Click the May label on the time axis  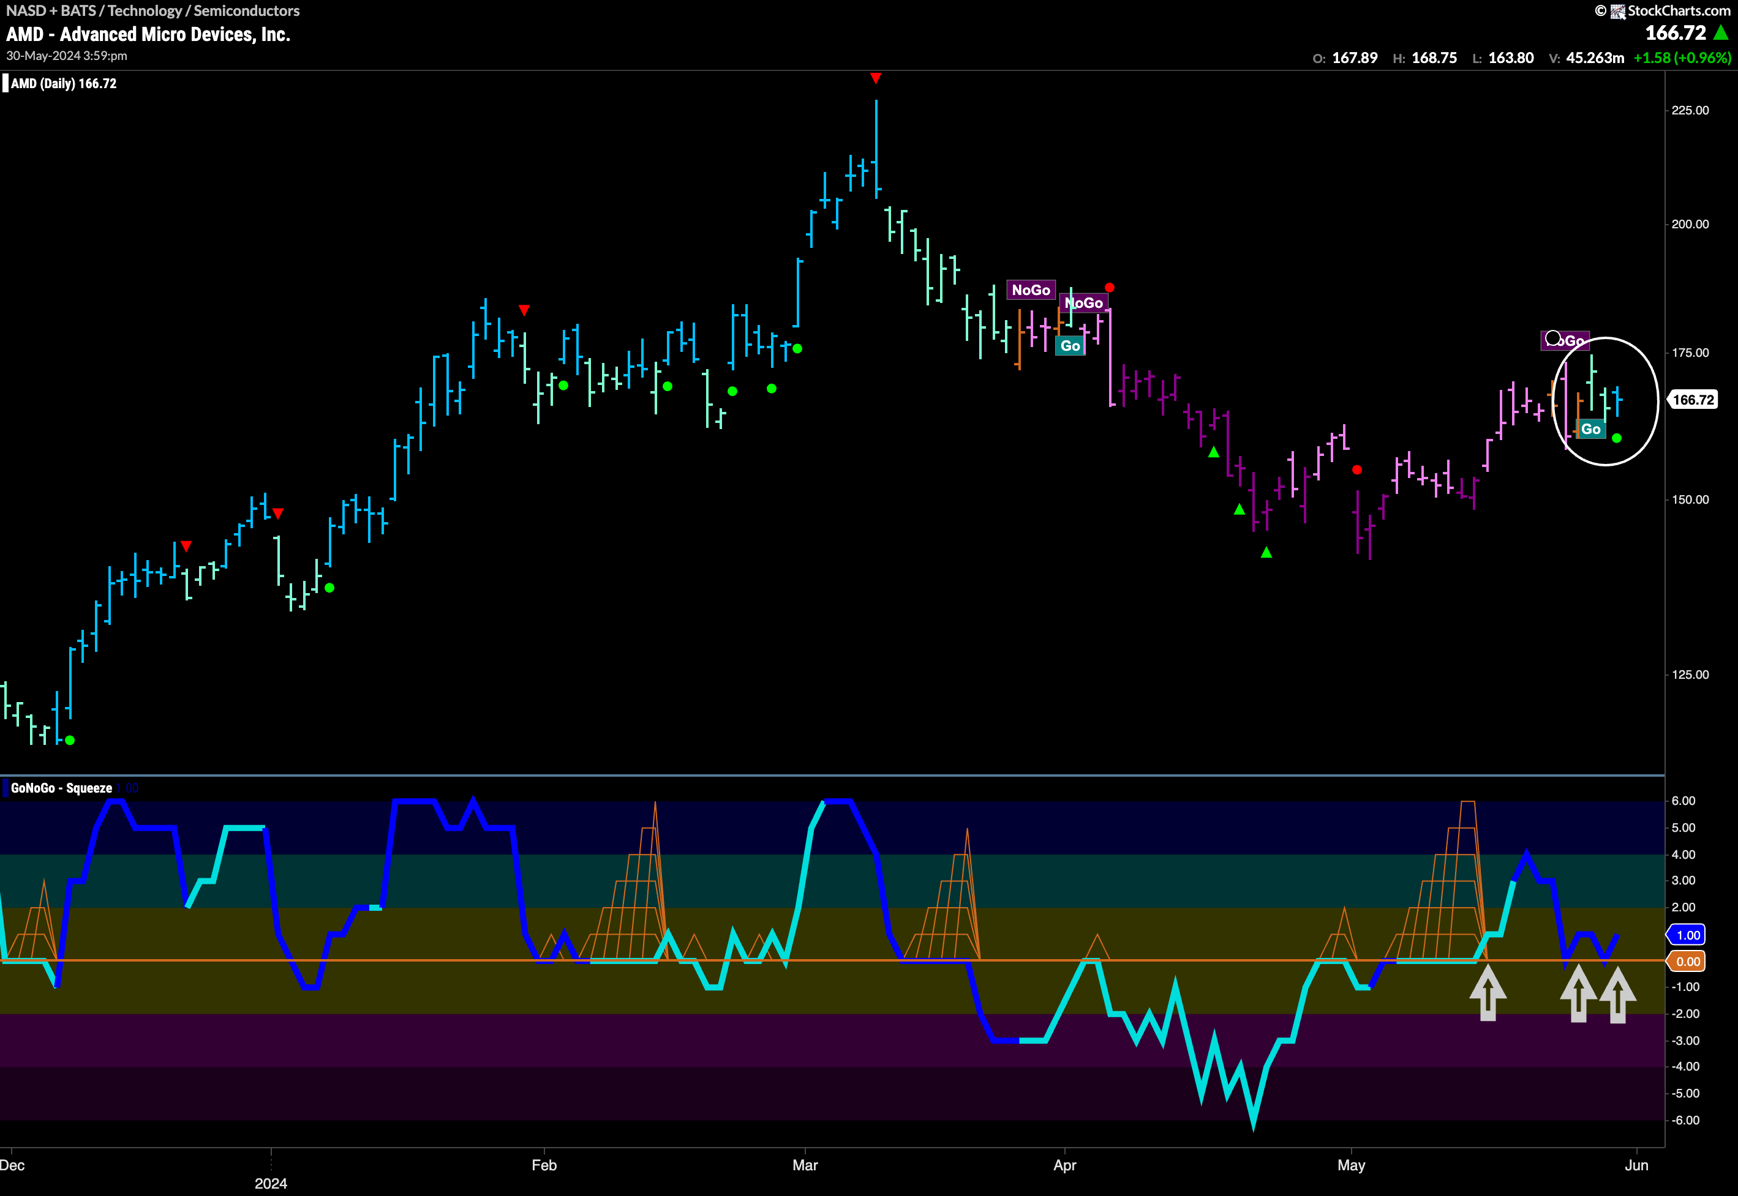pyautogui.click(x=1351, y=1165)
